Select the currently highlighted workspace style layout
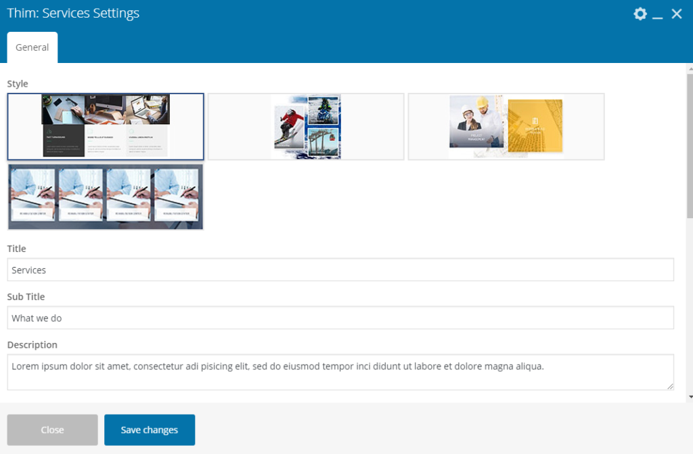693x454 pixels. pyautogui.click(x=105, y=126)
